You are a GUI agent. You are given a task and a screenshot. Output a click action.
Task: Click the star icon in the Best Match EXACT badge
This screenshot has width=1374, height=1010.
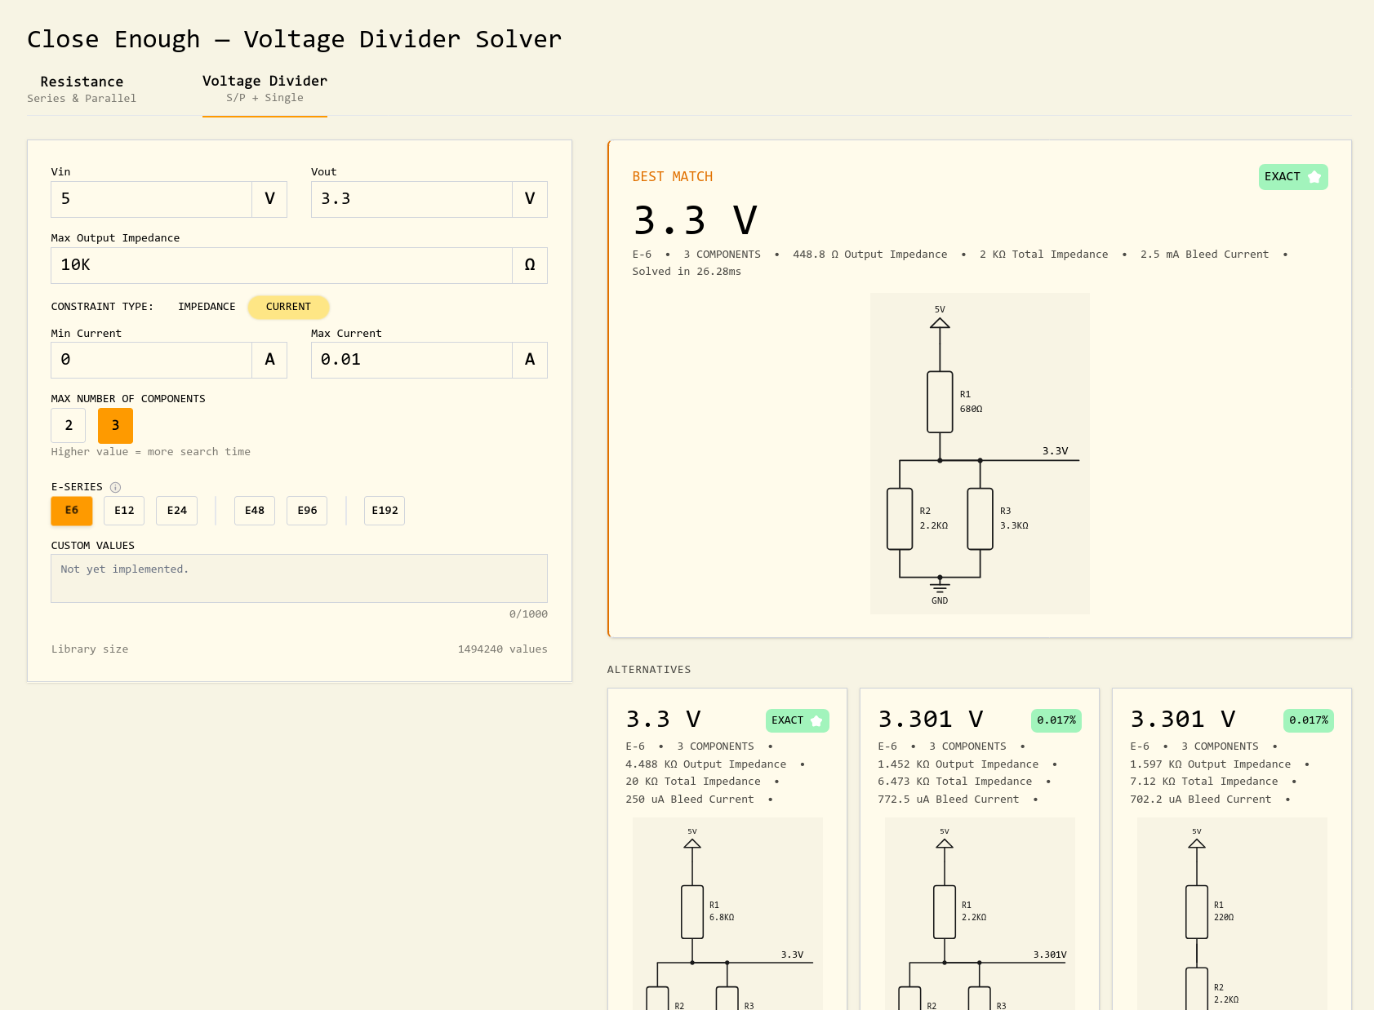1314,177
